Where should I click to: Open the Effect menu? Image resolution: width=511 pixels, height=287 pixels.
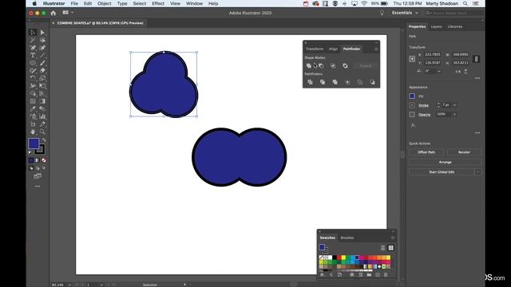158,3
